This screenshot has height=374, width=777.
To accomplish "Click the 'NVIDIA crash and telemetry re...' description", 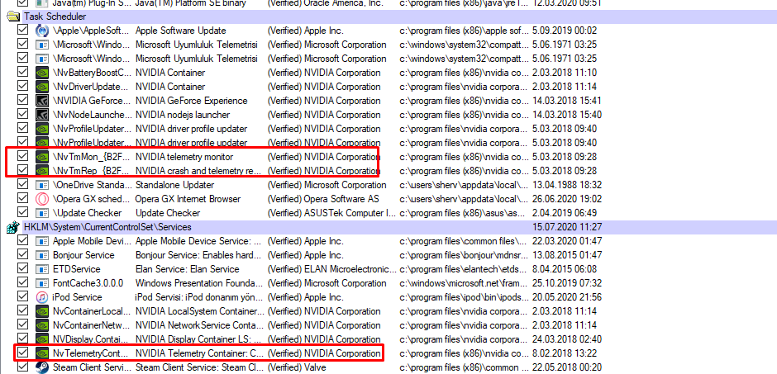I will [x=198, y=171].
